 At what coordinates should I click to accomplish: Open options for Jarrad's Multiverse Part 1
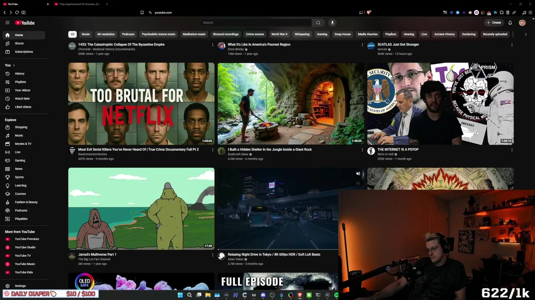(212, 255)
